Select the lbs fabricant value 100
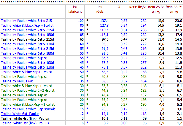183x126 pixels. tap(81, 21)
